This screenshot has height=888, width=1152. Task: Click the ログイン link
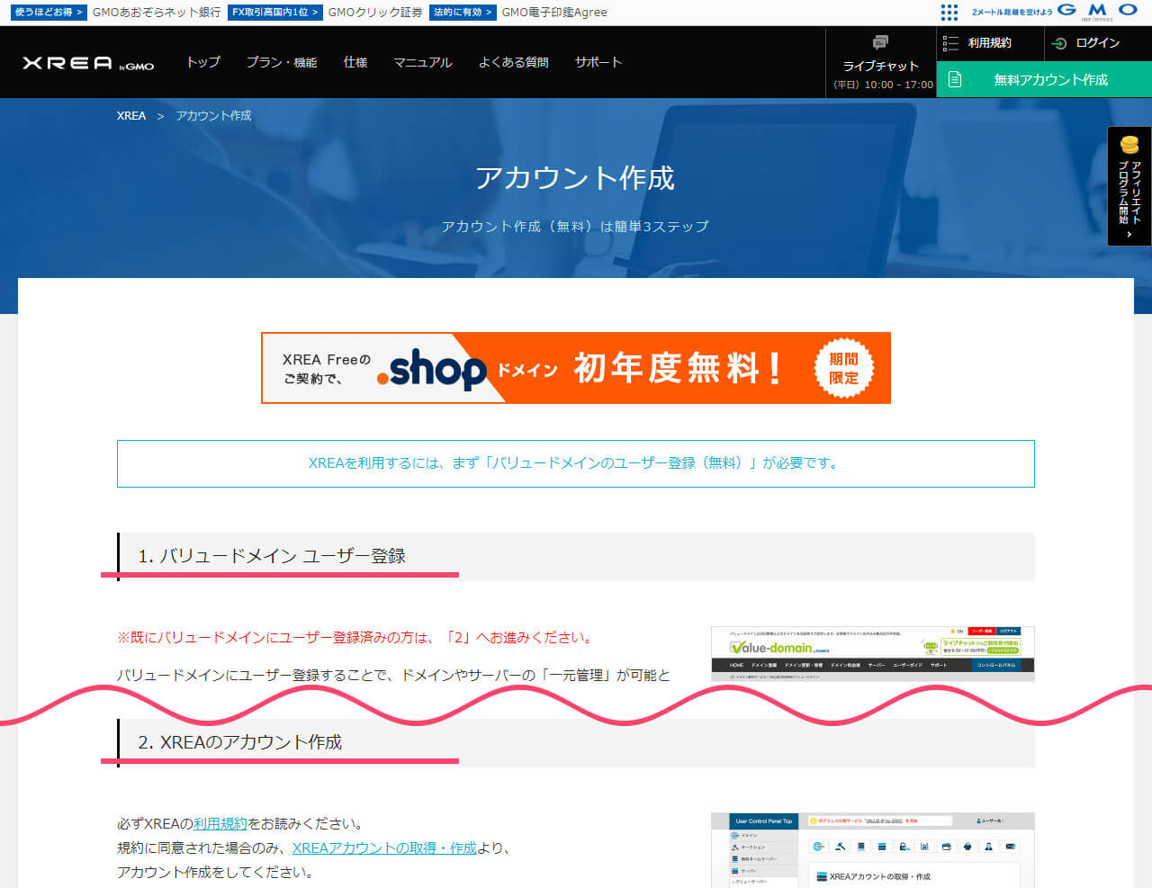pos(1098,43)
